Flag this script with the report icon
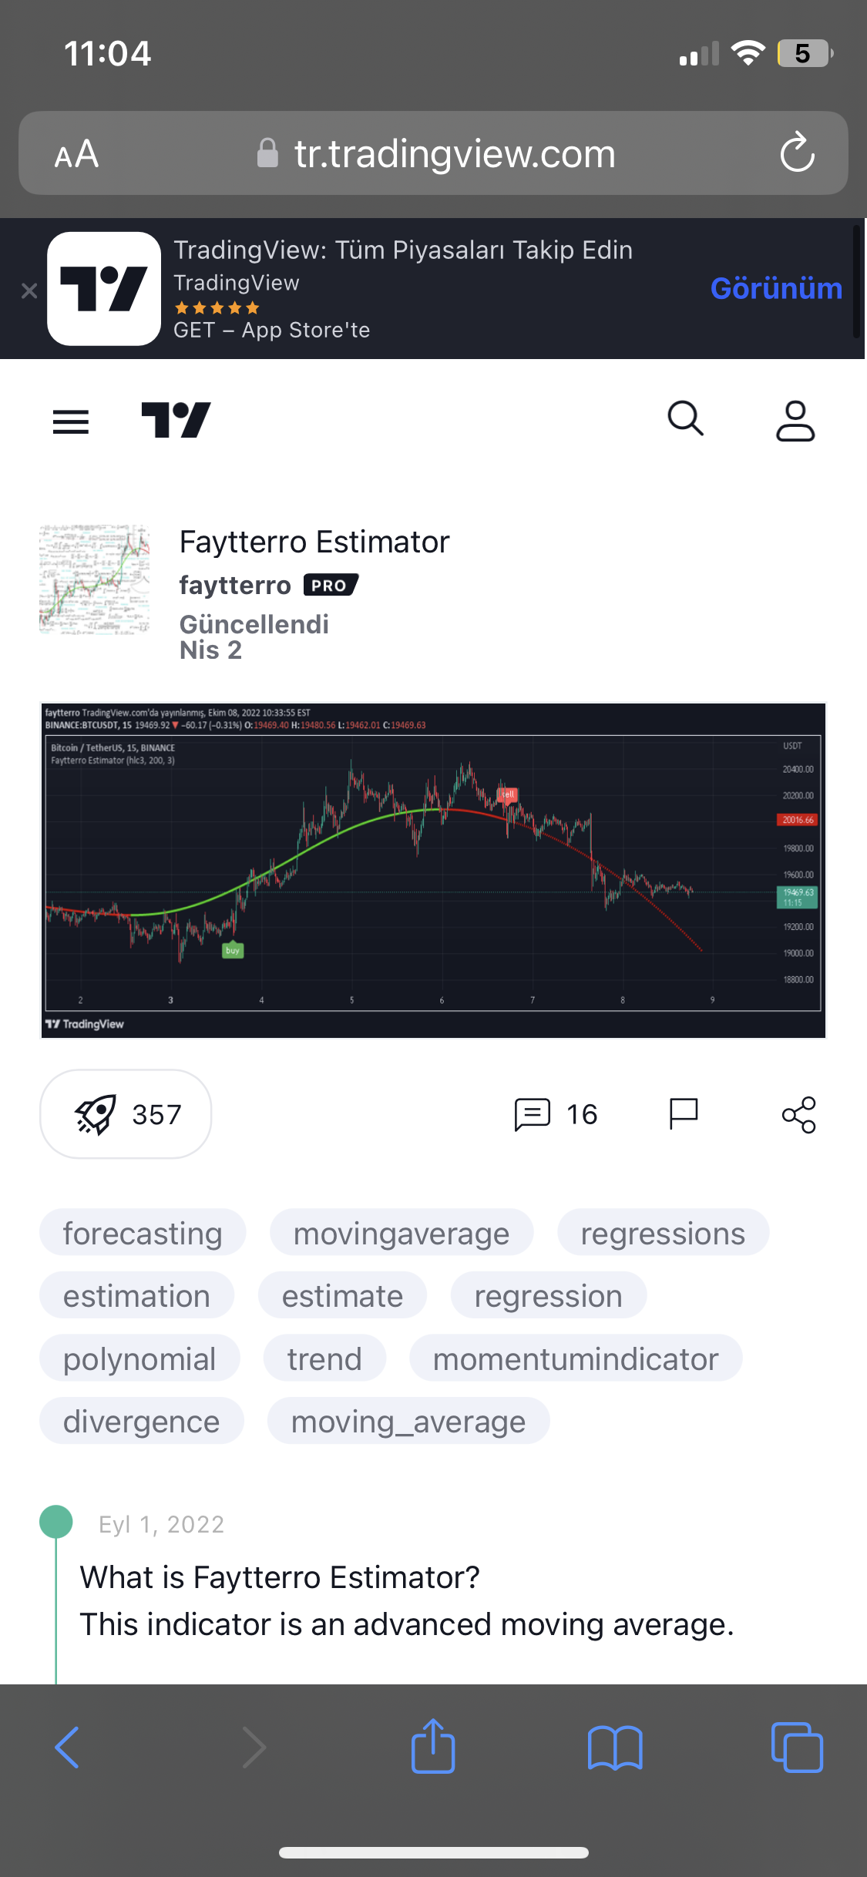Viewport: 867px width, 1877px height. [x=683, y=1114]
